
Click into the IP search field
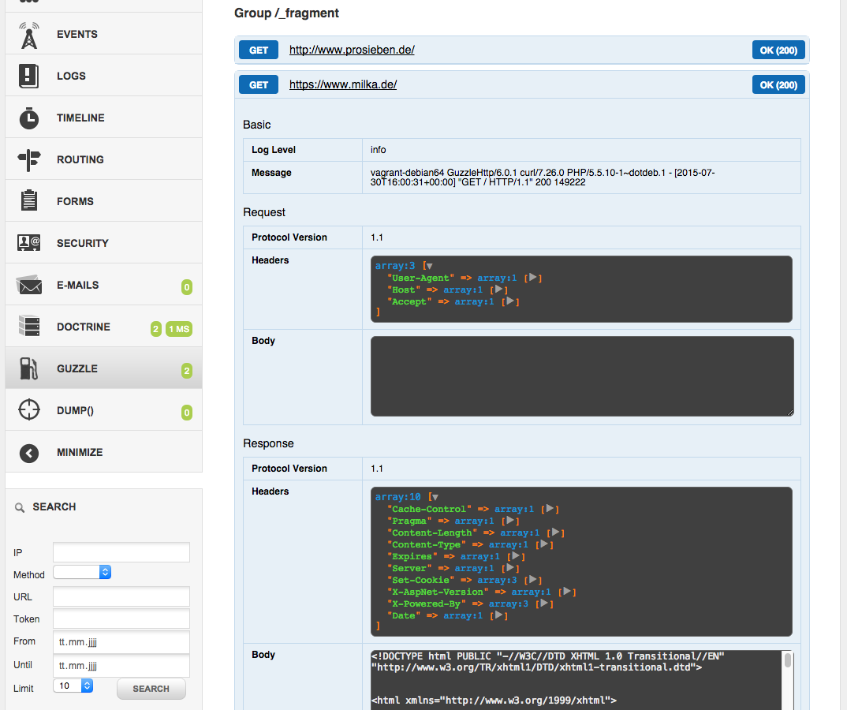(x=121, y=552)
